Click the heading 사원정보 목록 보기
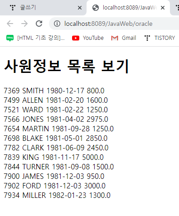Screen dimensions: 179x216 66,66
